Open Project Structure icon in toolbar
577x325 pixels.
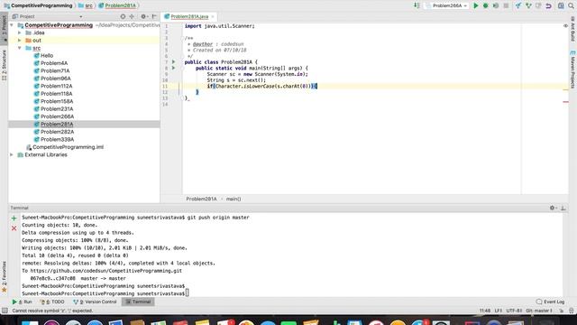561,5
